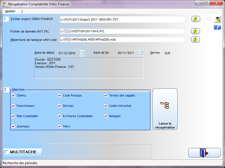The image size is (225, 168).
Task: Click the 'Version d'Orbis Finance : 2.61' line
Action: [x=54, y=67]
